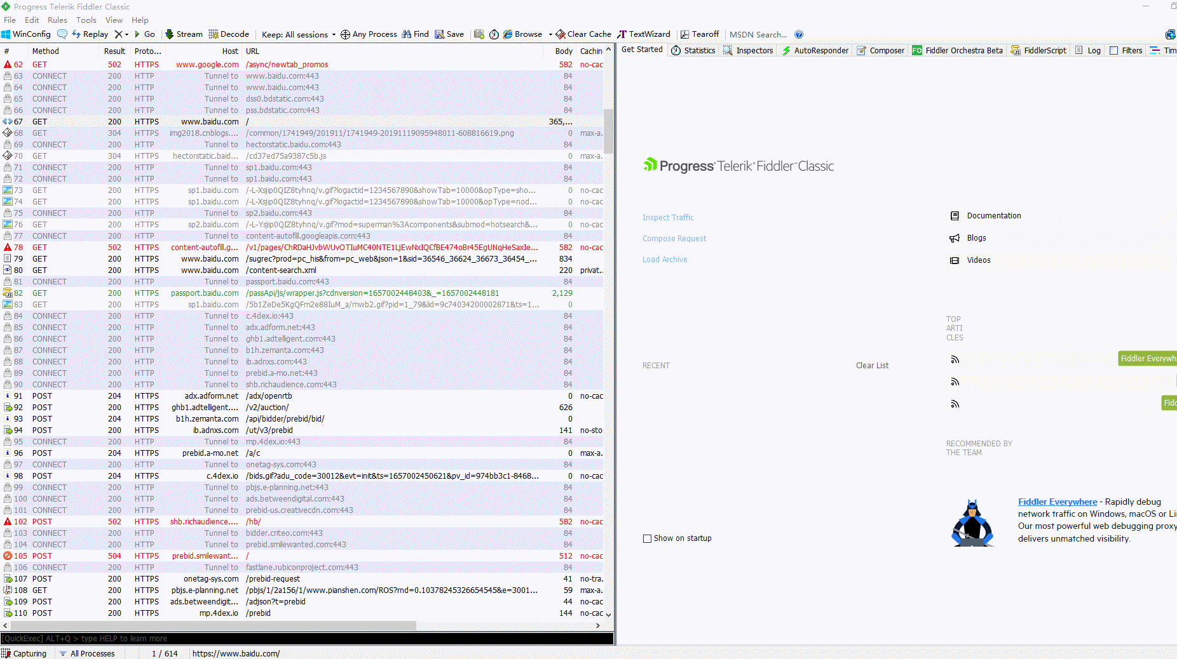Click the Inspect Traffic link
The image size is (1177, 659).
point(668,217)
